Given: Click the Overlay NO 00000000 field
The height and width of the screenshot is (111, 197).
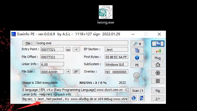Looking at the screenshot, I should (116, 72).
